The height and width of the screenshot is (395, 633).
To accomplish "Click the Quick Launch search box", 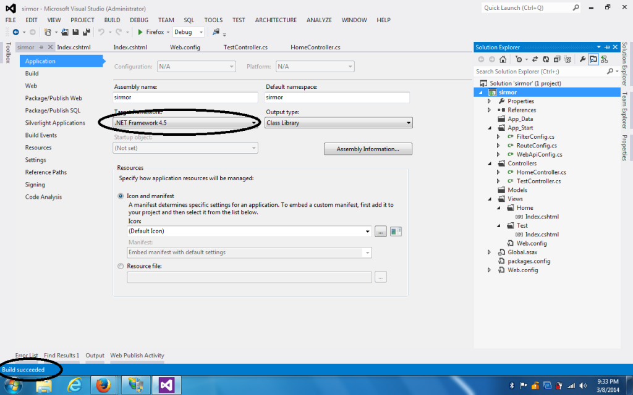I will 531,7.
